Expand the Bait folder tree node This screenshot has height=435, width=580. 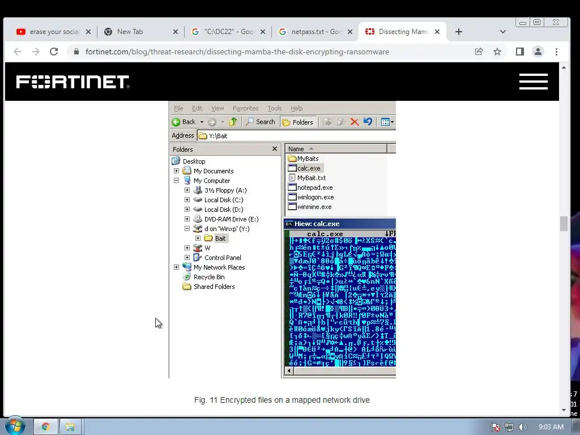pyautogui.click(x=198, y=238)
